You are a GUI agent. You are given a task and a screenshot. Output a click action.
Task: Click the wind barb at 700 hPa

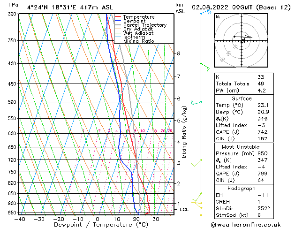198,162
